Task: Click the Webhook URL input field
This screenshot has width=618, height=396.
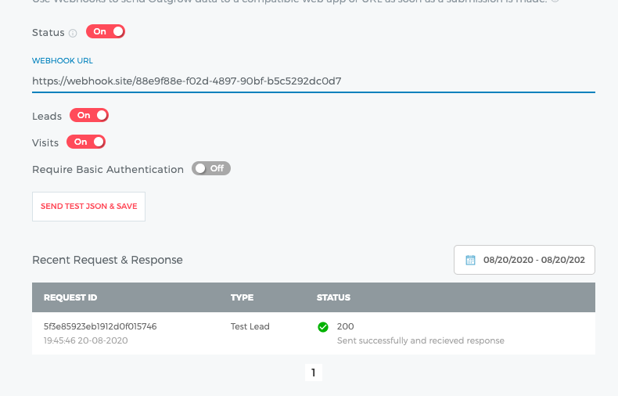Action: pos(314,81)
